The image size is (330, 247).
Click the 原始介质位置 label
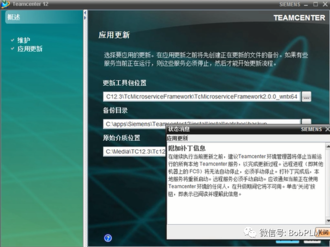[122, 138]
